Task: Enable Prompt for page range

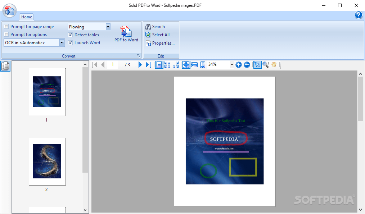Action: [x=6, y=27]
